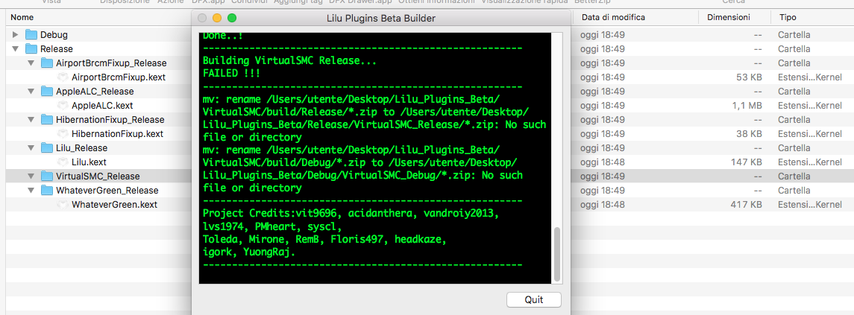Minimize the Lilu Plugins Beta Builder window
The height and width of the screenshot is (315, 854).
[x=217, y=18]
